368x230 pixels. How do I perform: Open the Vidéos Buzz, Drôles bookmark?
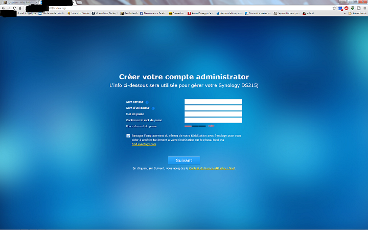[x=105, y=13]
